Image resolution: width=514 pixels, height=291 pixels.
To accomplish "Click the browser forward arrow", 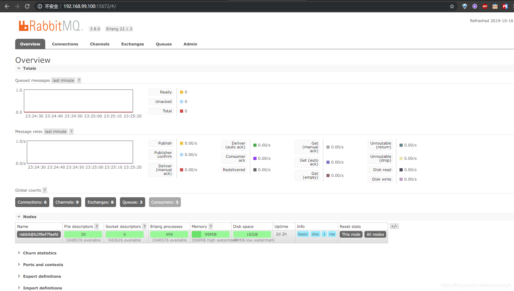I will 17,6.
